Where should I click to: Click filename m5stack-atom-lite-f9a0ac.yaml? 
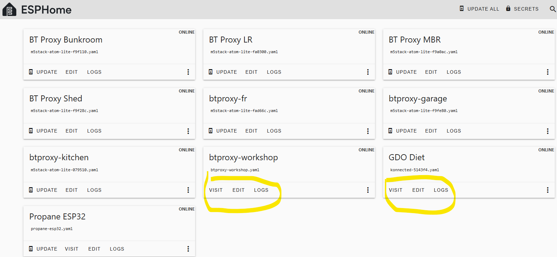click(424, 52)
